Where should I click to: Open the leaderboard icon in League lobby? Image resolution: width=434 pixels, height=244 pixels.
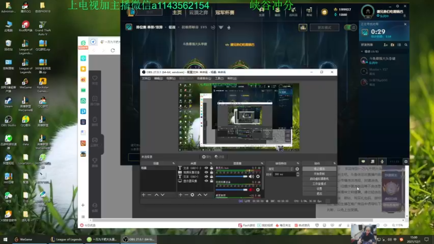(303, 28)
